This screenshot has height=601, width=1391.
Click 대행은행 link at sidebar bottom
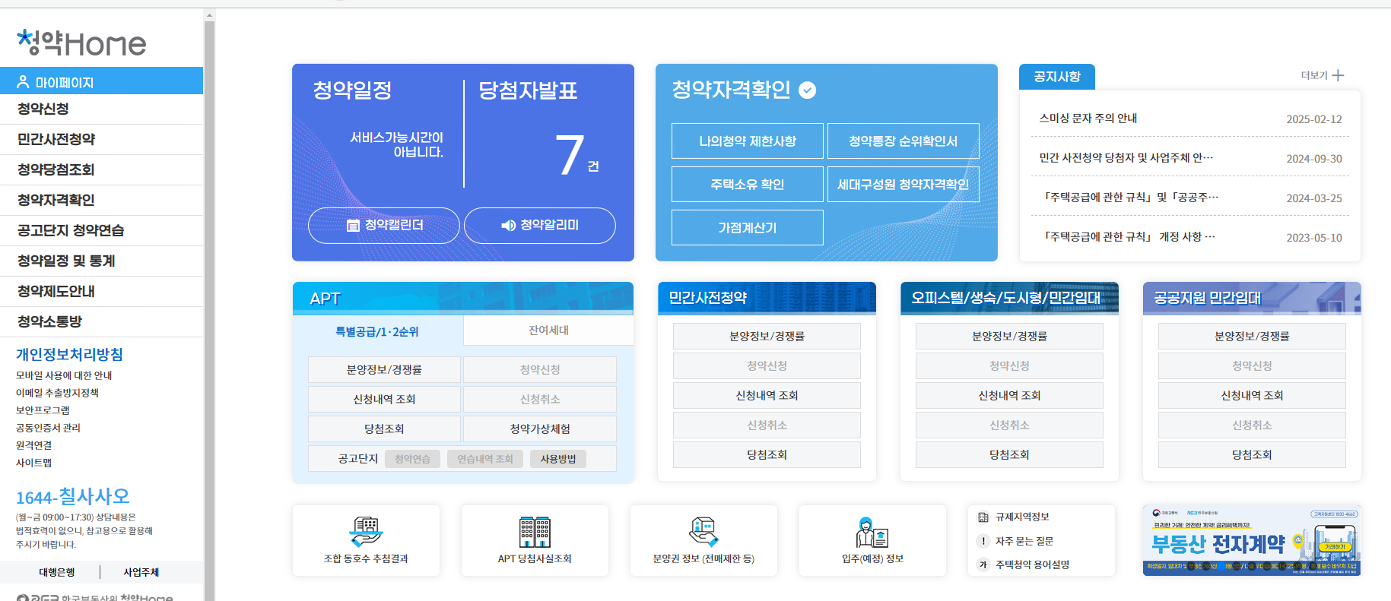pos(57,573)
